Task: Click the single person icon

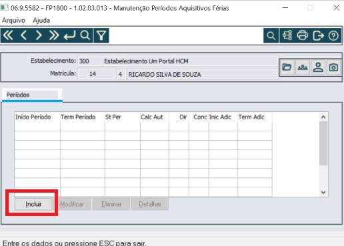Action: coord(318,67)
